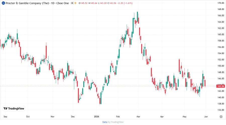
Task: Click the 'Dec' time axis label
Action: pyautogui.click(x=73, y=116)
